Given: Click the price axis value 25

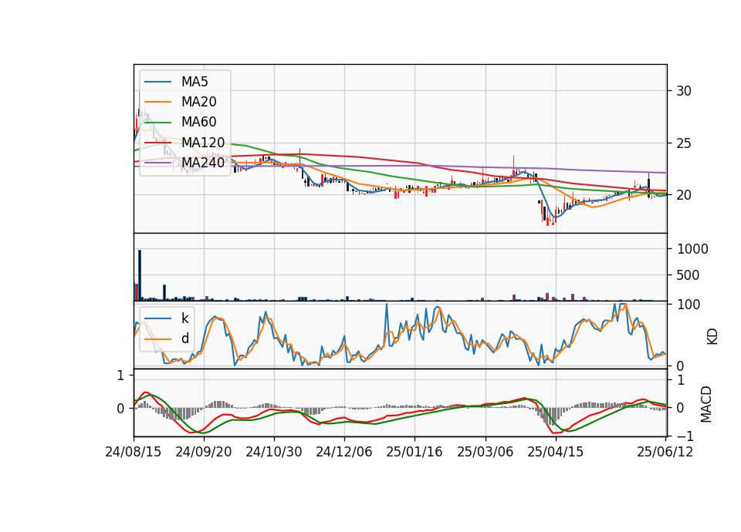Looking at the screenshot, I should [683, 143].
